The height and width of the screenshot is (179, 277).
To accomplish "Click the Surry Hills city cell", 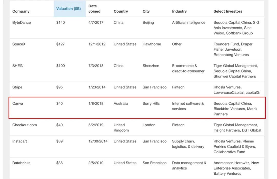I will coord(151,103).
